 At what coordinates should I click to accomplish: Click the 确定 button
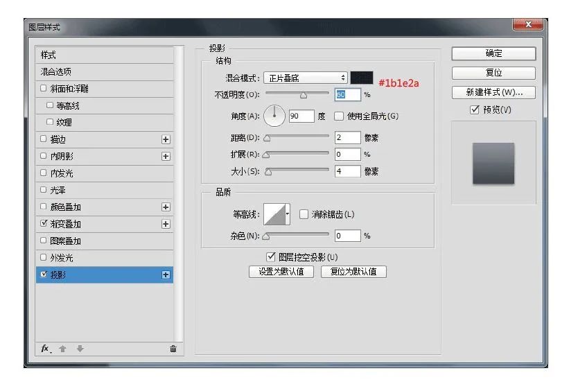(x=493, y=53)
